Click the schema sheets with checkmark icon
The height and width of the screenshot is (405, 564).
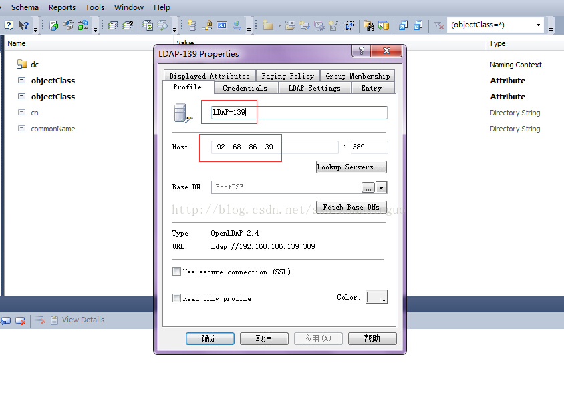click(x=128, y=25)
